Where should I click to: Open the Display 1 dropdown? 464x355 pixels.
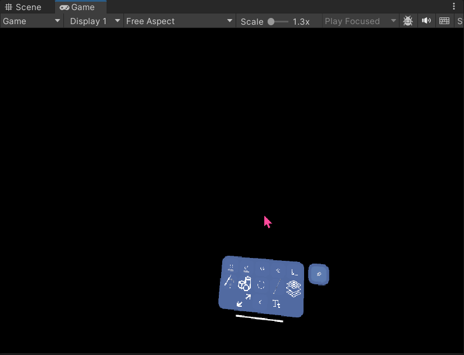(x=94, y=21)
